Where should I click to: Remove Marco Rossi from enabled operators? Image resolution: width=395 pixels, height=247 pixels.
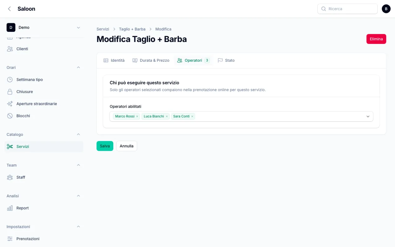pyautogui.click(x=137, y=116)
